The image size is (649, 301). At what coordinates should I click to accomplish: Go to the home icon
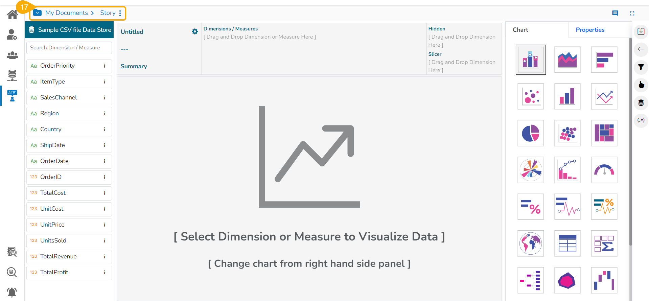pos(13,15)
